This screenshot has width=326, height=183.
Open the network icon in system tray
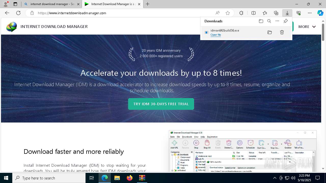point(287,178)
